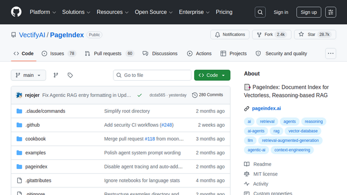Star the PageIndex repository
The height and width of the screenshot is (195, 347).
pyautogui.click(x=315, y=35)
